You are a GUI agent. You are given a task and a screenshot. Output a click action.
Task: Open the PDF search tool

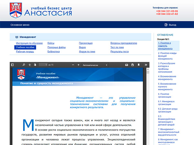[x=24, y=65]
